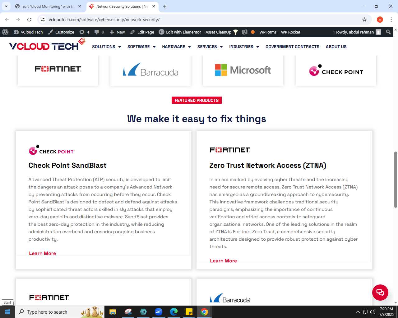Click the taskbar search box
Image resolution: width=398 pixels, height=318 pixels.
coord(60,312)
